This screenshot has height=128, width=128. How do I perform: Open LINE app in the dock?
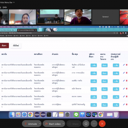coord(76,114)
